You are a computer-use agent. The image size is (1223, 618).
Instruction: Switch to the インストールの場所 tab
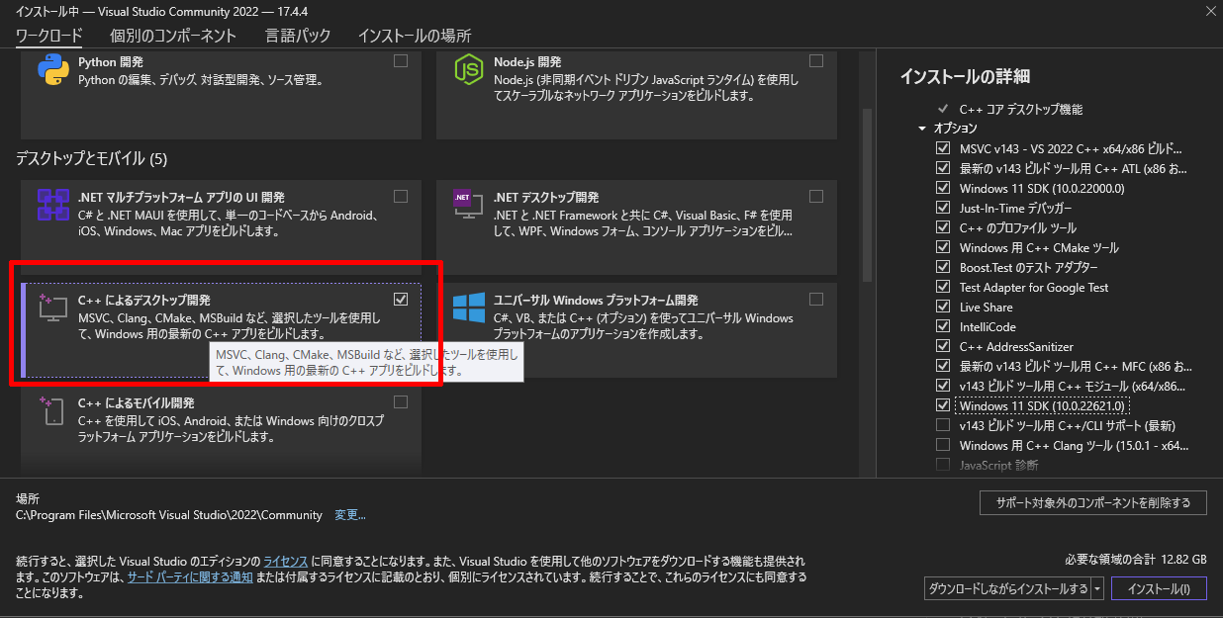415,36
